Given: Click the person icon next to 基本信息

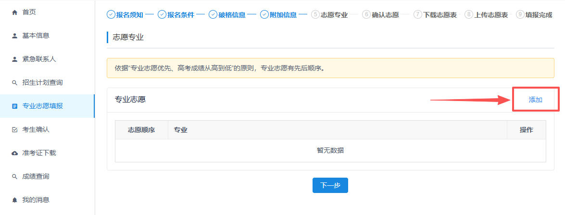Looking at the screenshot, I should click(14, 35).
